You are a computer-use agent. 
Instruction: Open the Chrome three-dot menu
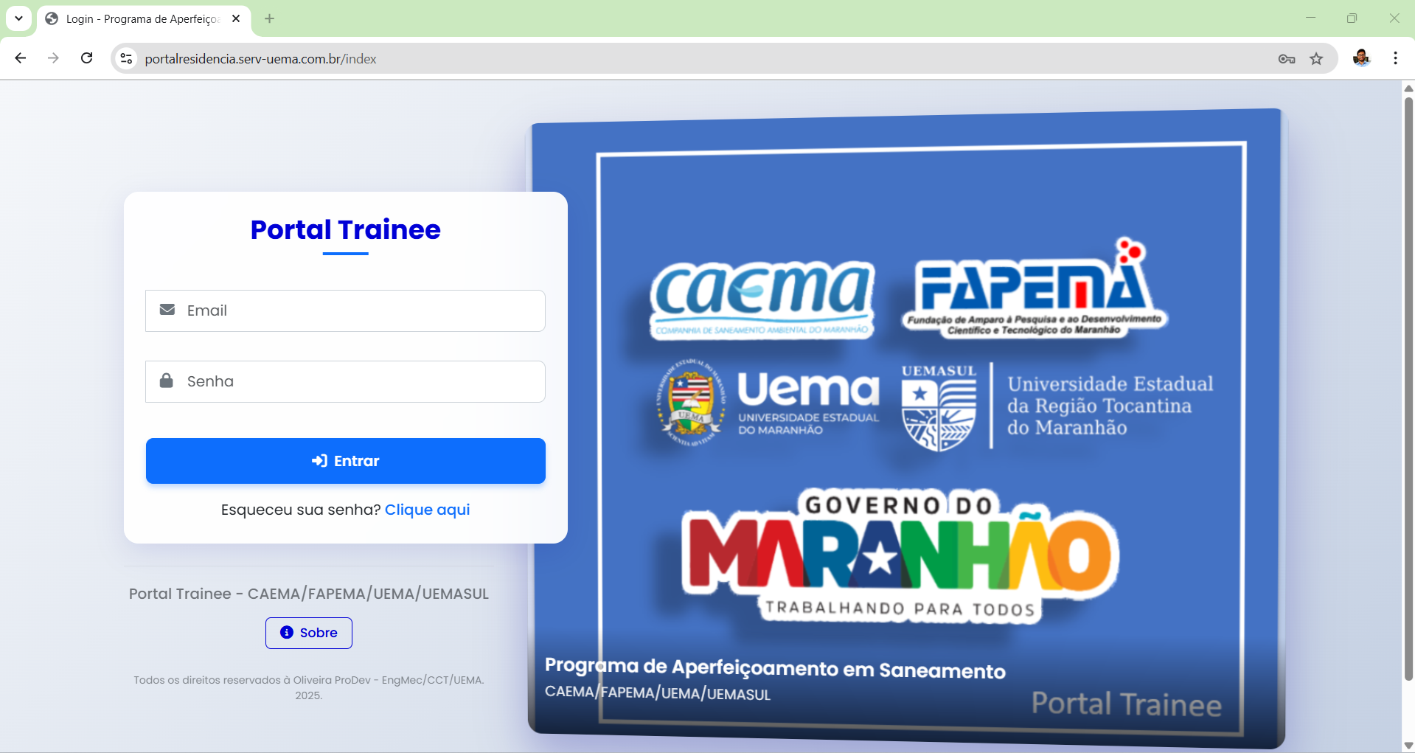click(x=1395, y=58)
